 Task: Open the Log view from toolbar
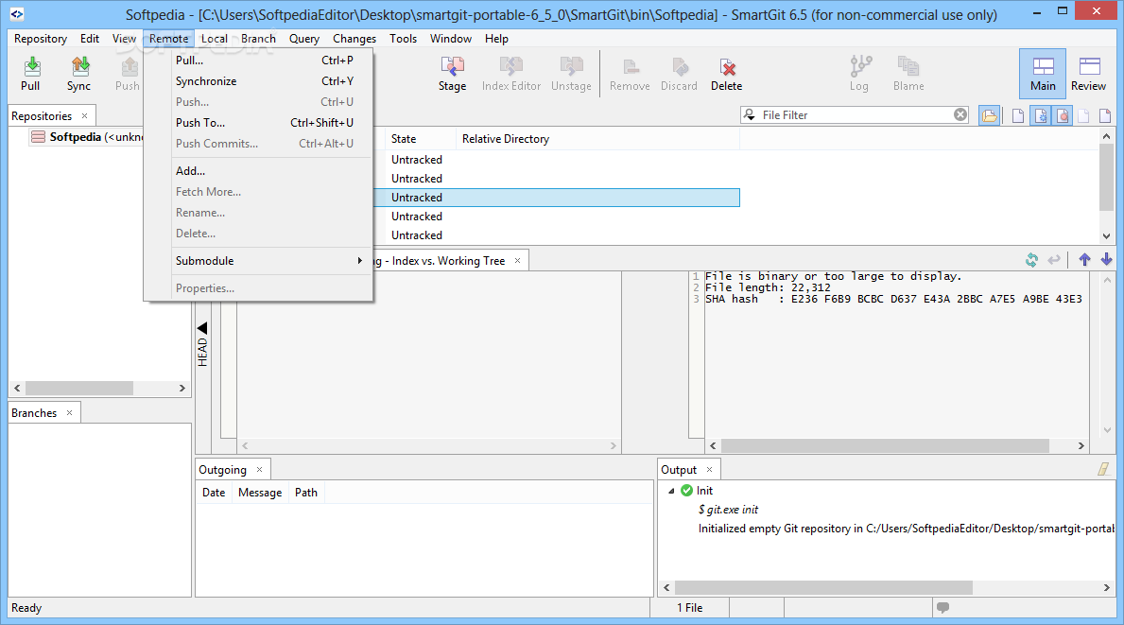[859, 74]
